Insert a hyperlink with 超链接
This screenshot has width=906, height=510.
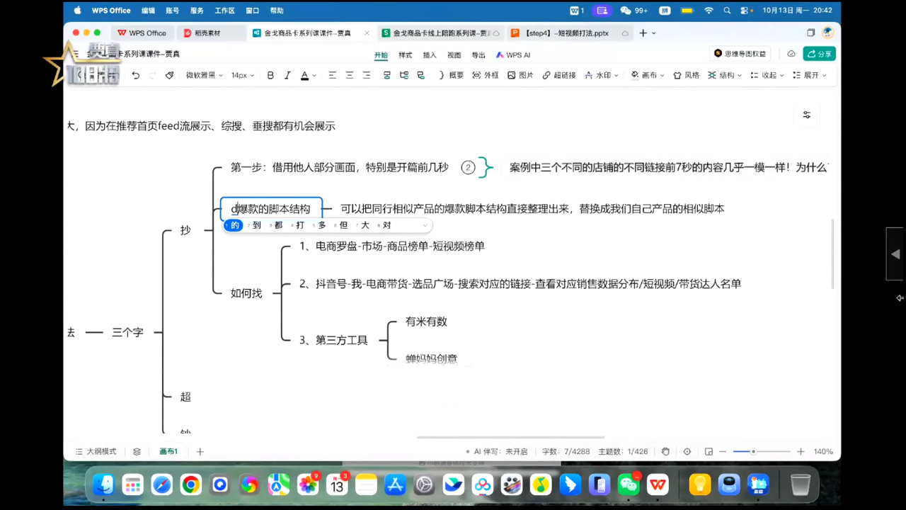coord(558,75)
